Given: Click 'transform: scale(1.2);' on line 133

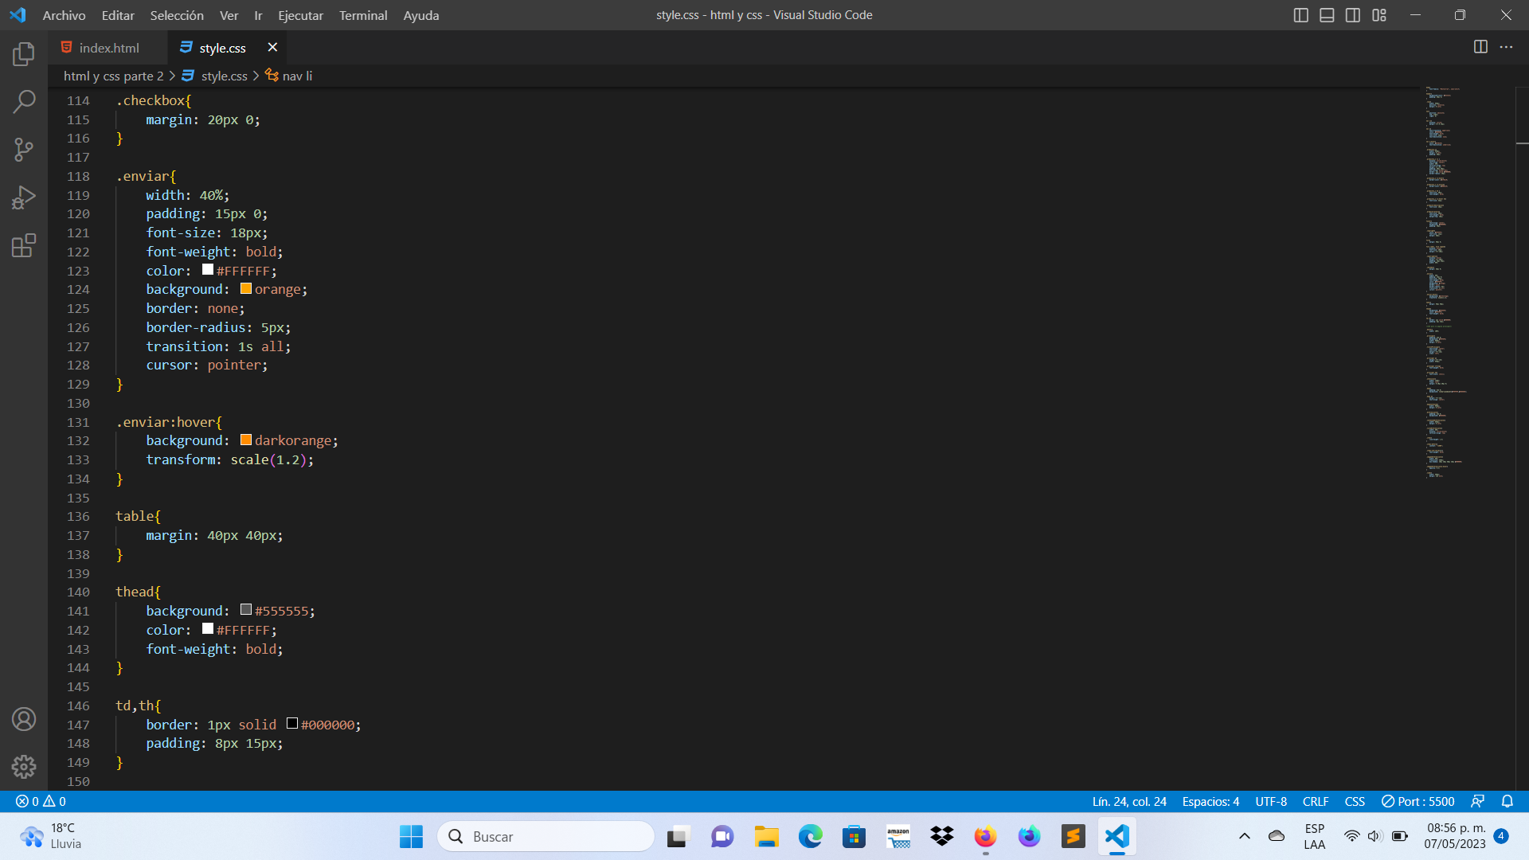Looking at the screenshot, I should click(229, 459).
